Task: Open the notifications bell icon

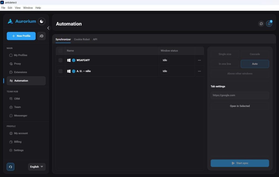Action: coord(269,24)
